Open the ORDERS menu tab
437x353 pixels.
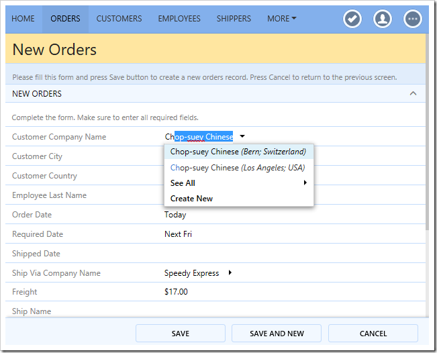(x=65, y=19)
